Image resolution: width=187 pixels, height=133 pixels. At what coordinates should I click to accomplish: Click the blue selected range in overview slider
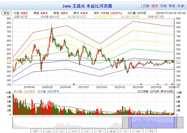(x=153, y=122)
